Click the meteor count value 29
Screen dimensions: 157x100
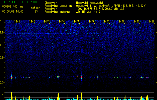36,11
